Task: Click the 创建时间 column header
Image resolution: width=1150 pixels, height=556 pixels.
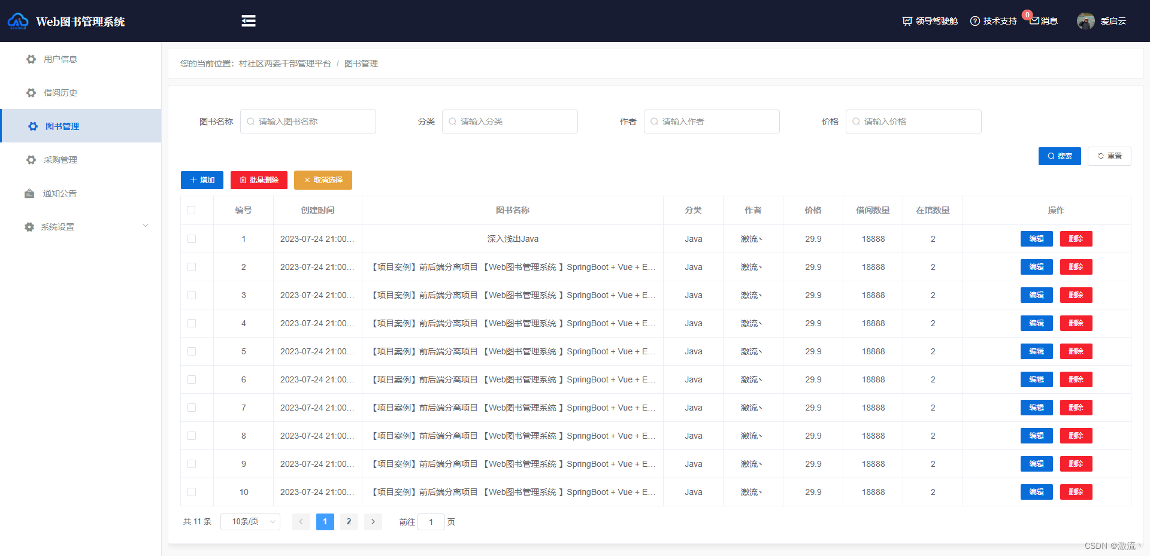Action: click(x=317, y=210)
